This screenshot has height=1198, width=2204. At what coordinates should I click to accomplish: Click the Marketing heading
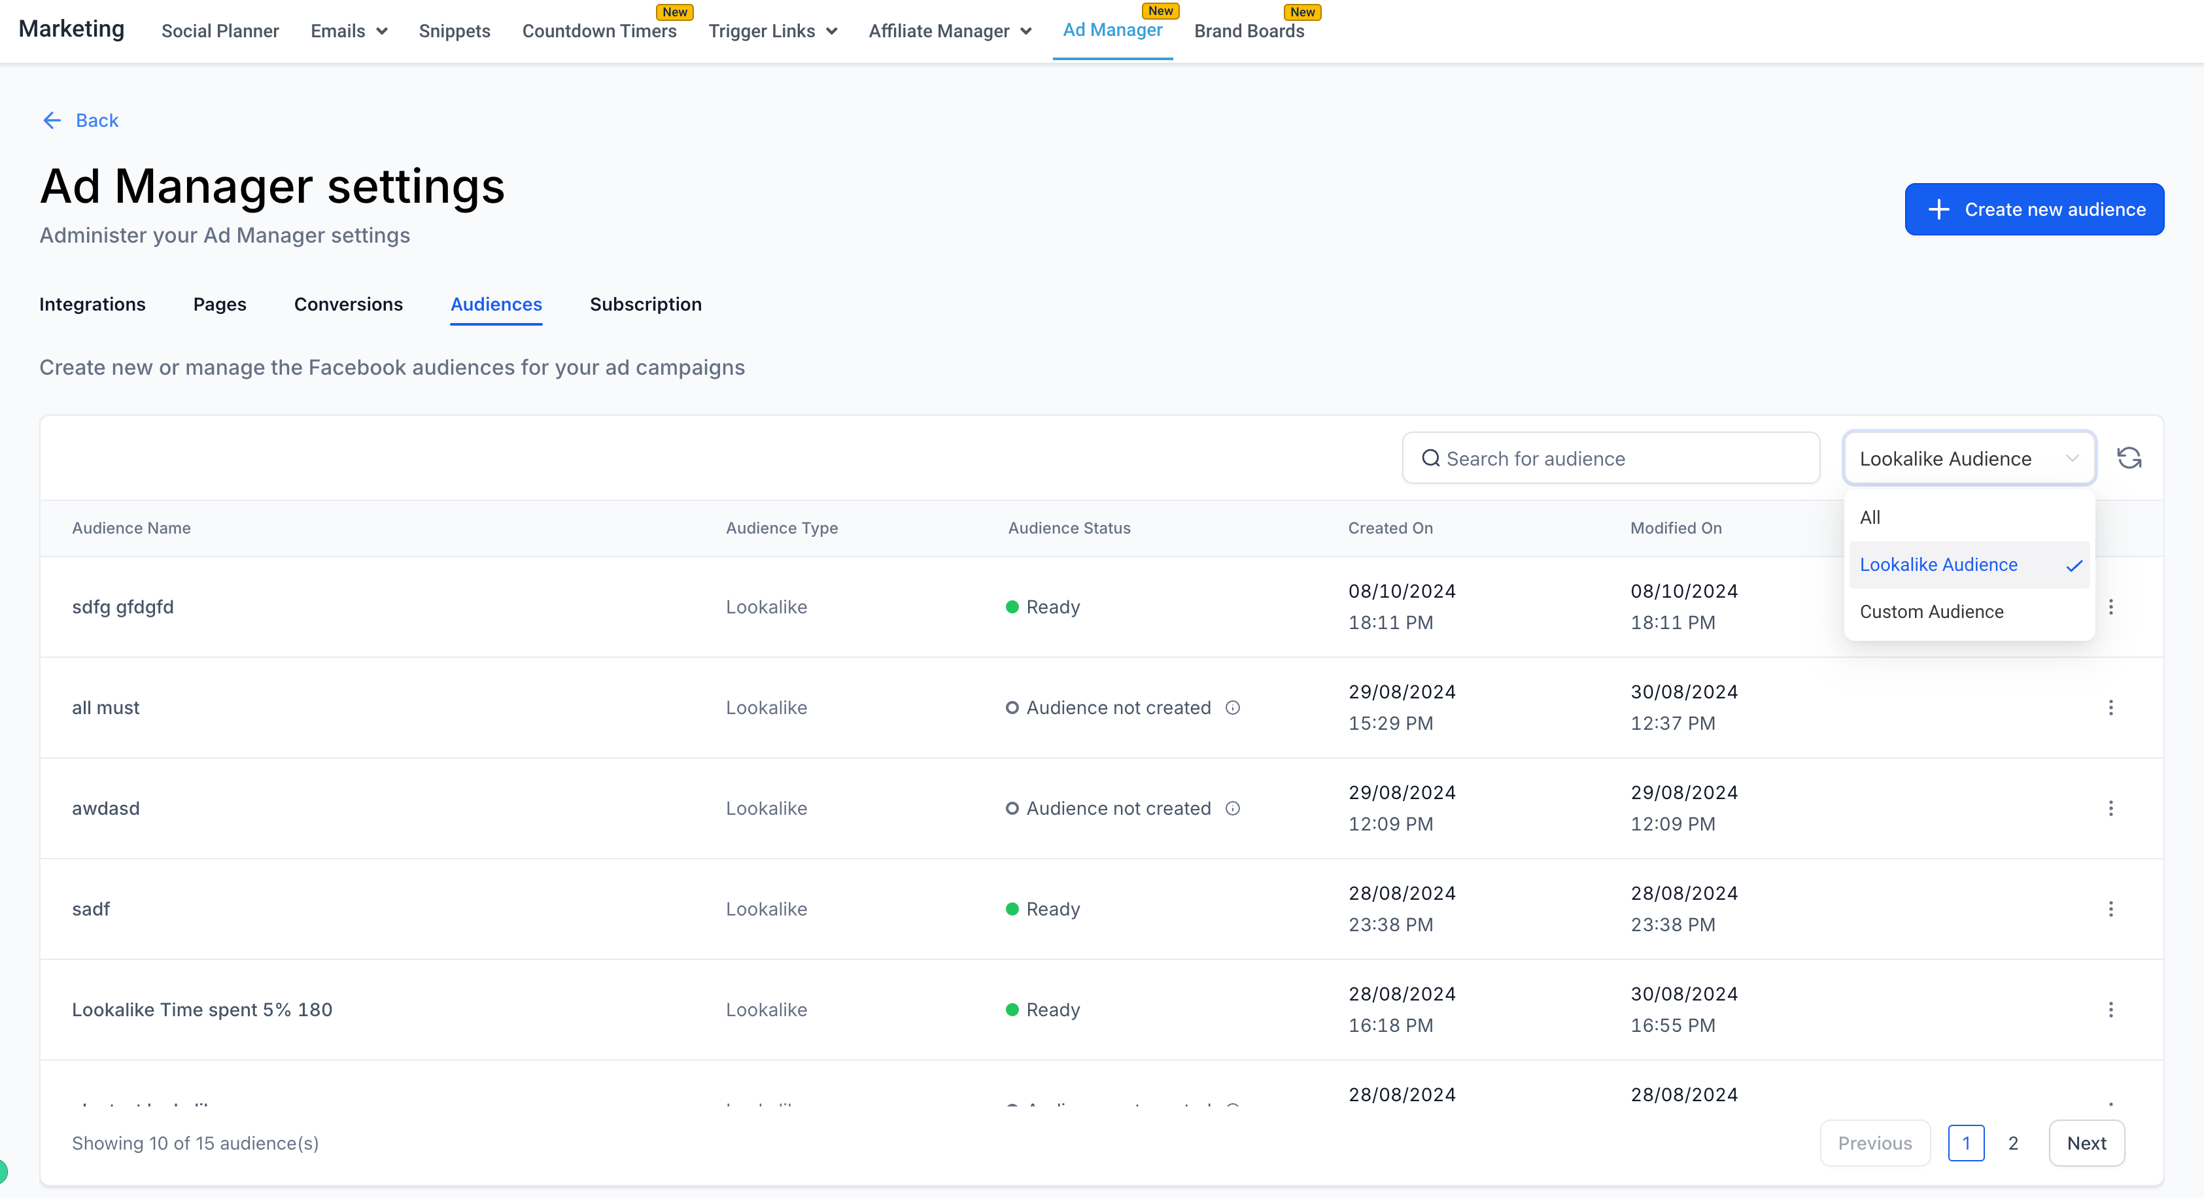tap(72, 29)
